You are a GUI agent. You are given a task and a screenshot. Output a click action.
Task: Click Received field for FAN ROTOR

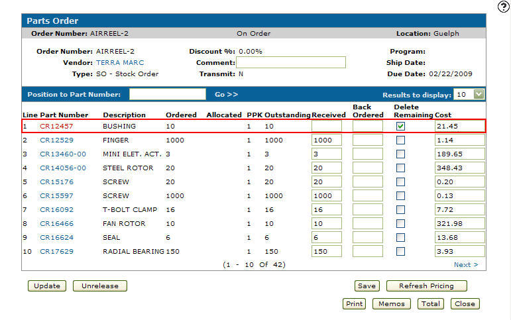click(327, 223)
